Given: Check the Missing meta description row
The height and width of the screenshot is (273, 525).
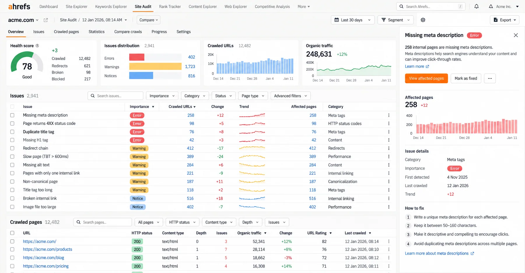Looking at the screenshot, I should click(12, 115).
